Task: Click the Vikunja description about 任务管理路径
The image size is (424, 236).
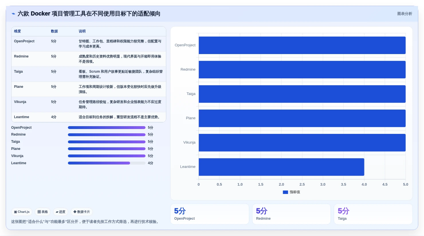Action: [x=120, y=104]
